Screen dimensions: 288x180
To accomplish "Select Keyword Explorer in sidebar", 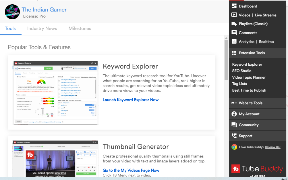I will click(247, 64).
